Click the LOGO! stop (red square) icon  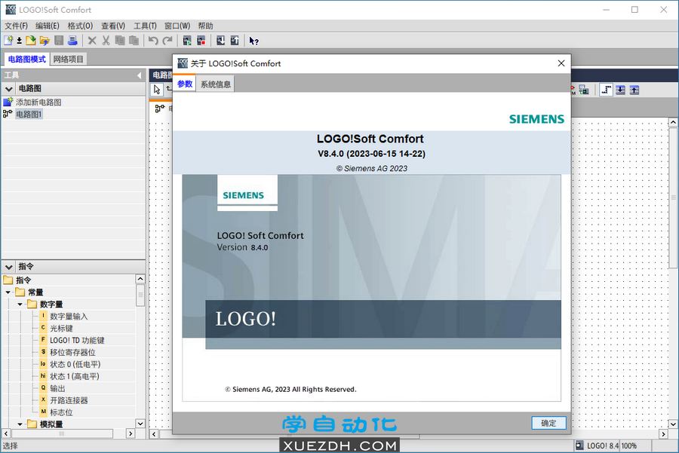(201, 41)
